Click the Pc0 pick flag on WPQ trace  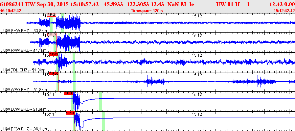pyautogui.click(x=53, y=74)
